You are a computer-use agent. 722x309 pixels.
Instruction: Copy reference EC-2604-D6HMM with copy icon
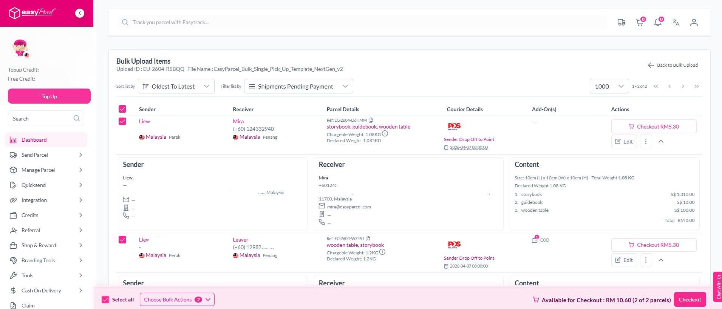pos(371,120)
